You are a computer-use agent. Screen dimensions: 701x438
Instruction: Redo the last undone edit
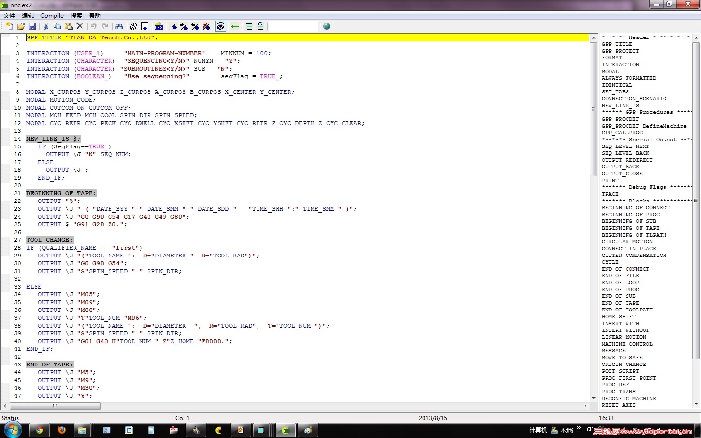point(105,26)
